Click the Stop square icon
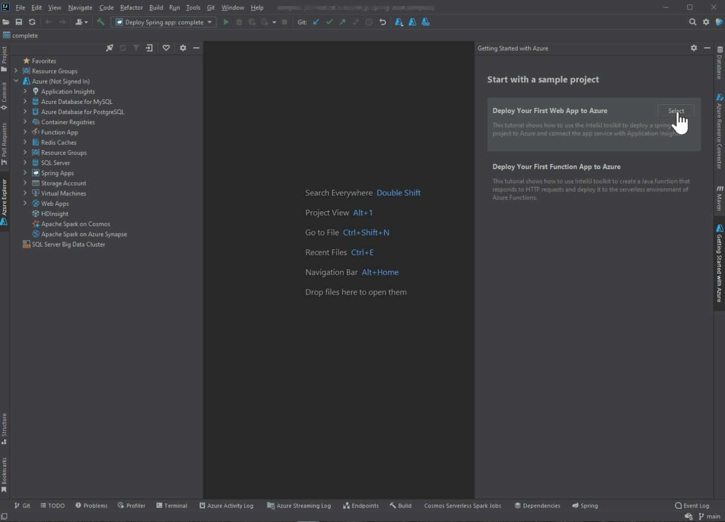The width and height of the screenshot is (725, 522). pos(285,22)
